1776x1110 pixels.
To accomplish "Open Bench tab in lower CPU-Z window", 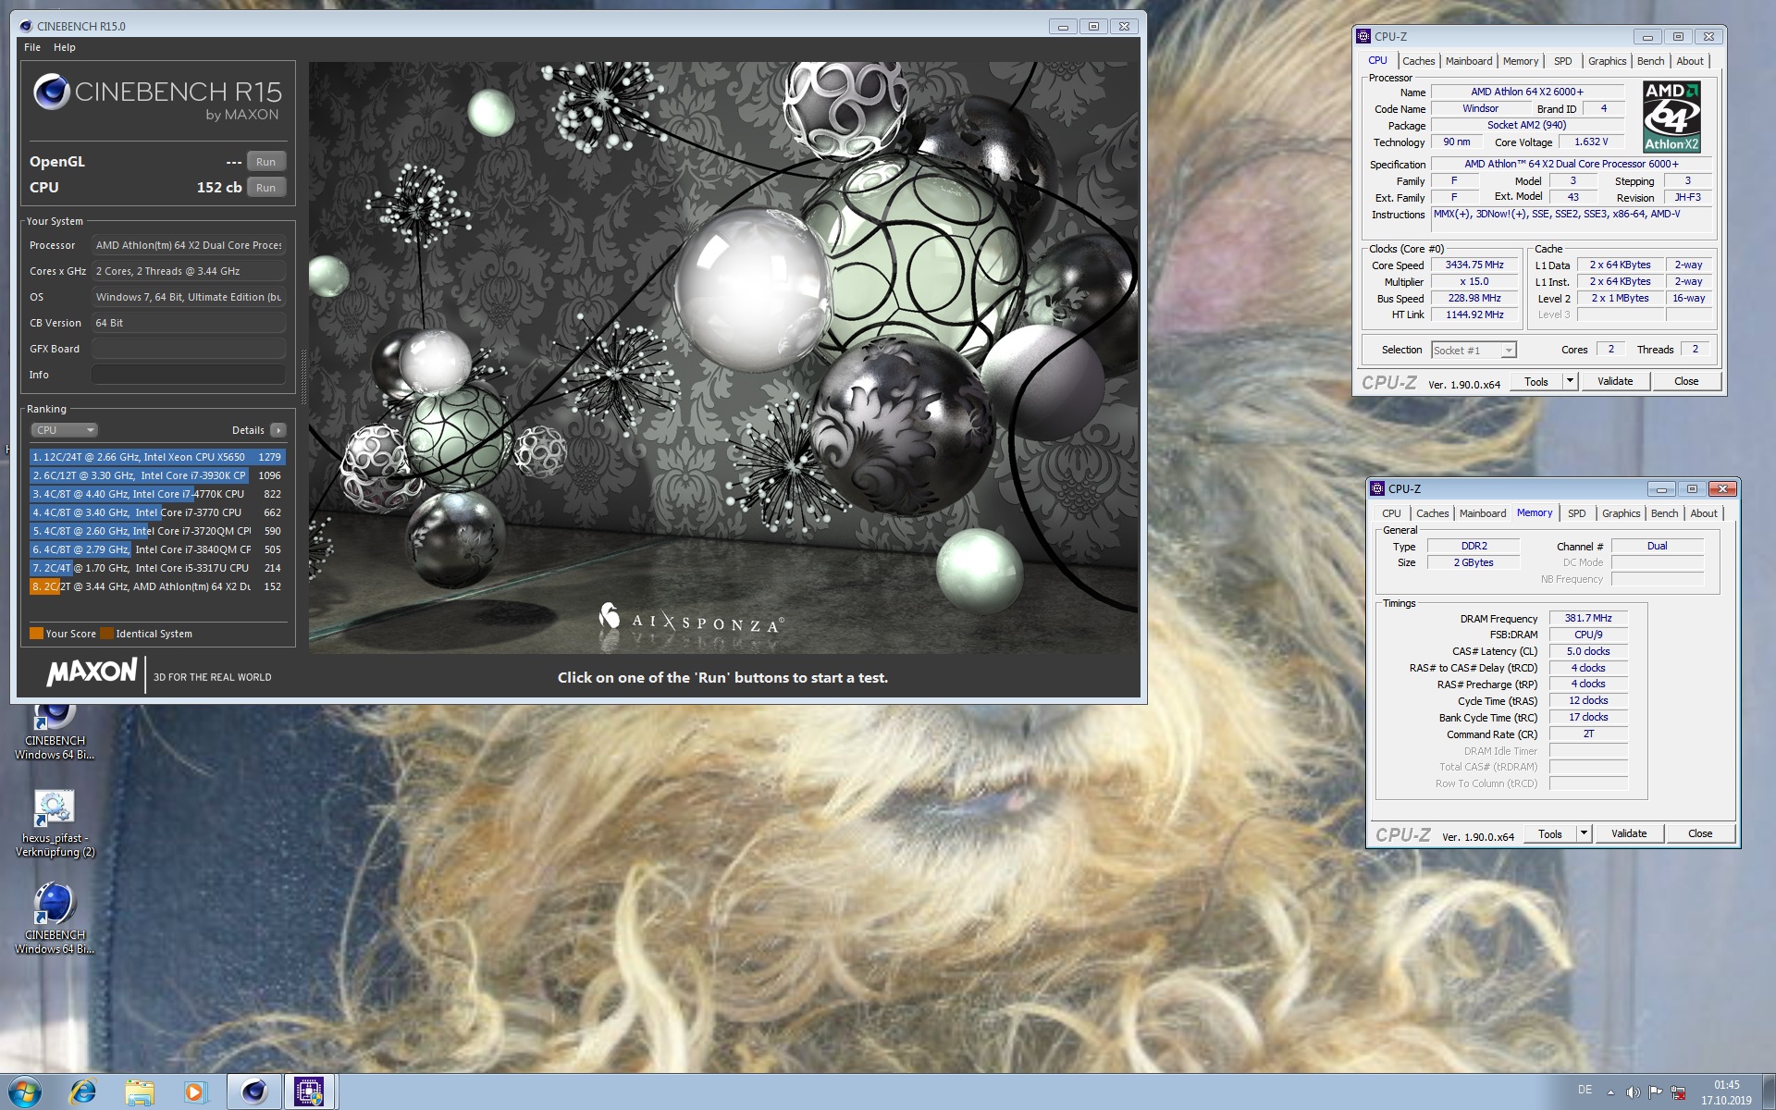I will coord(1664,513).
